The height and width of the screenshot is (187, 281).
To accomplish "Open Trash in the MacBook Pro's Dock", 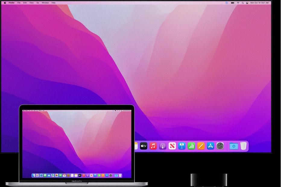I will [120, 175].
